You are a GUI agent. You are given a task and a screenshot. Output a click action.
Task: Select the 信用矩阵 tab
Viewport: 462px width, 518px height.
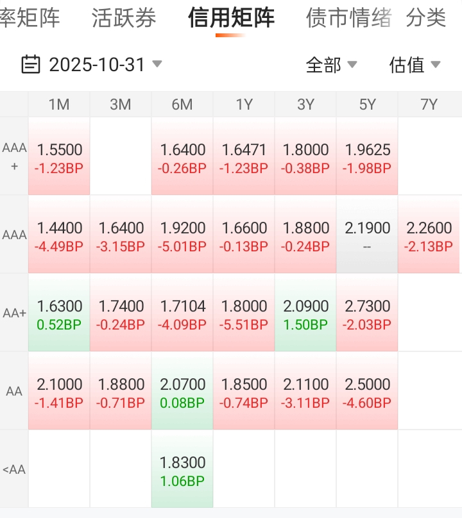pyautogui.click(x=231, y=18)
